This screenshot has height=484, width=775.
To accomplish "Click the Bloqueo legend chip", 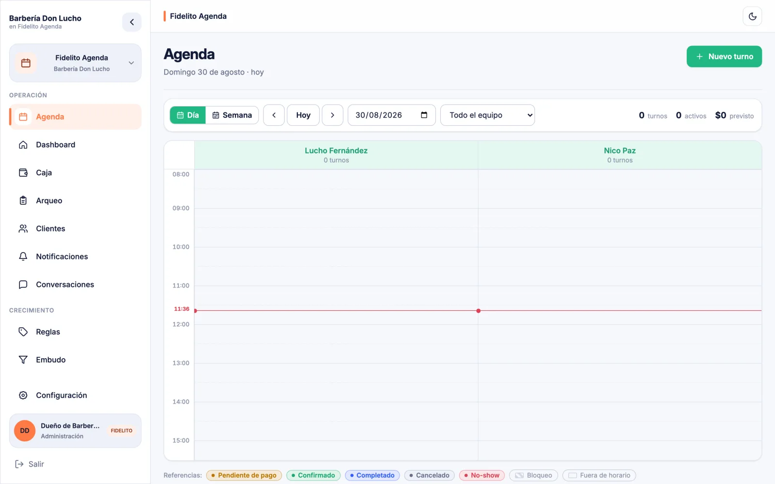I will click(533, 475).
